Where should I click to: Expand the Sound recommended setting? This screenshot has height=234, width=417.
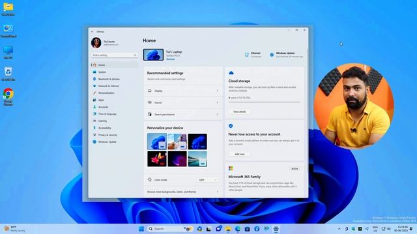click(183, 103)
